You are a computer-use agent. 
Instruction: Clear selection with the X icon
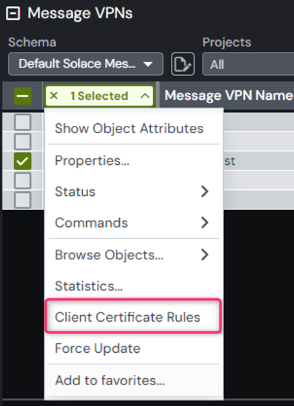click(54, 96)
